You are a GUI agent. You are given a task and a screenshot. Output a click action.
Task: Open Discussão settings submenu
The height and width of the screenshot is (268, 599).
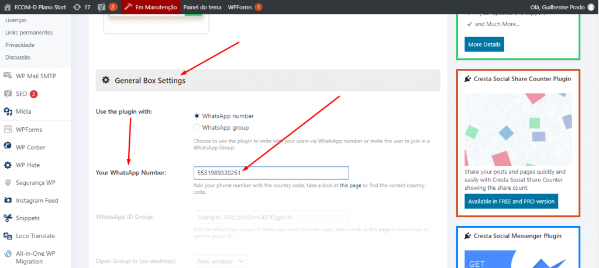[x=18, y=57]
